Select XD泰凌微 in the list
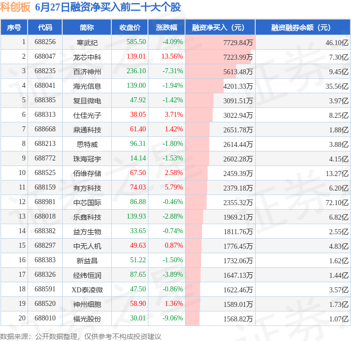The height and width of the screenshot is (341, 351). coord(87,290)
